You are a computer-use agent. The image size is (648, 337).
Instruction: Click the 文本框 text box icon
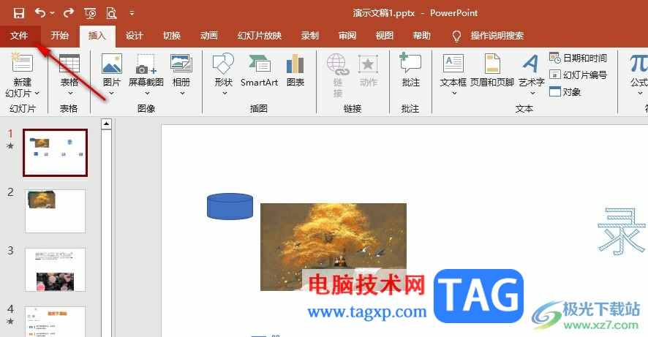coord(453,64)
